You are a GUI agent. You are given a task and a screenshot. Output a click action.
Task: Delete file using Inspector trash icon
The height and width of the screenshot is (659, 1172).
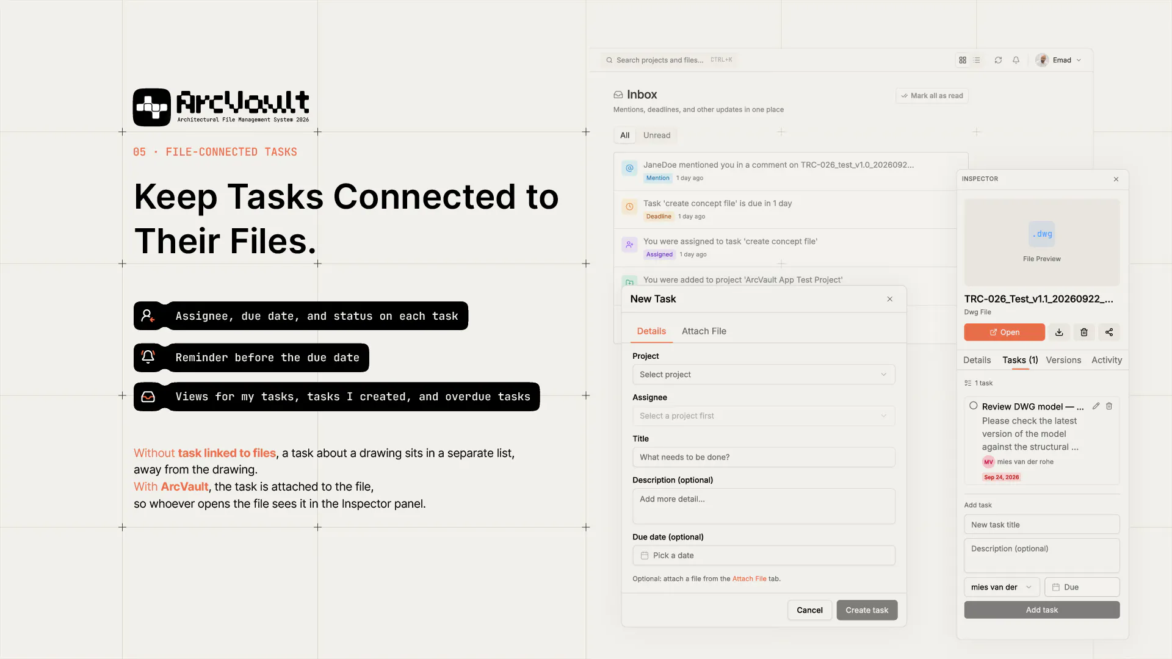pos(1084,332)
